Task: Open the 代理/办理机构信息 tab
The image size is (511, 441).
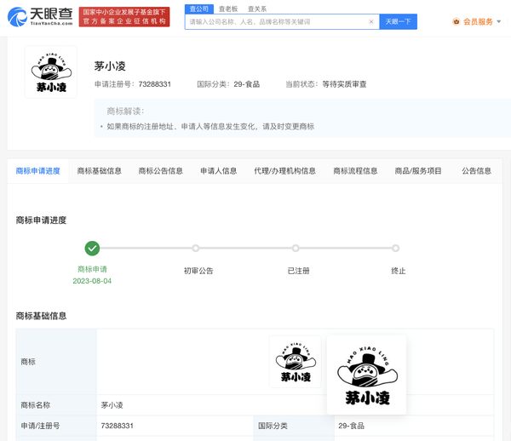Action: 284,171
